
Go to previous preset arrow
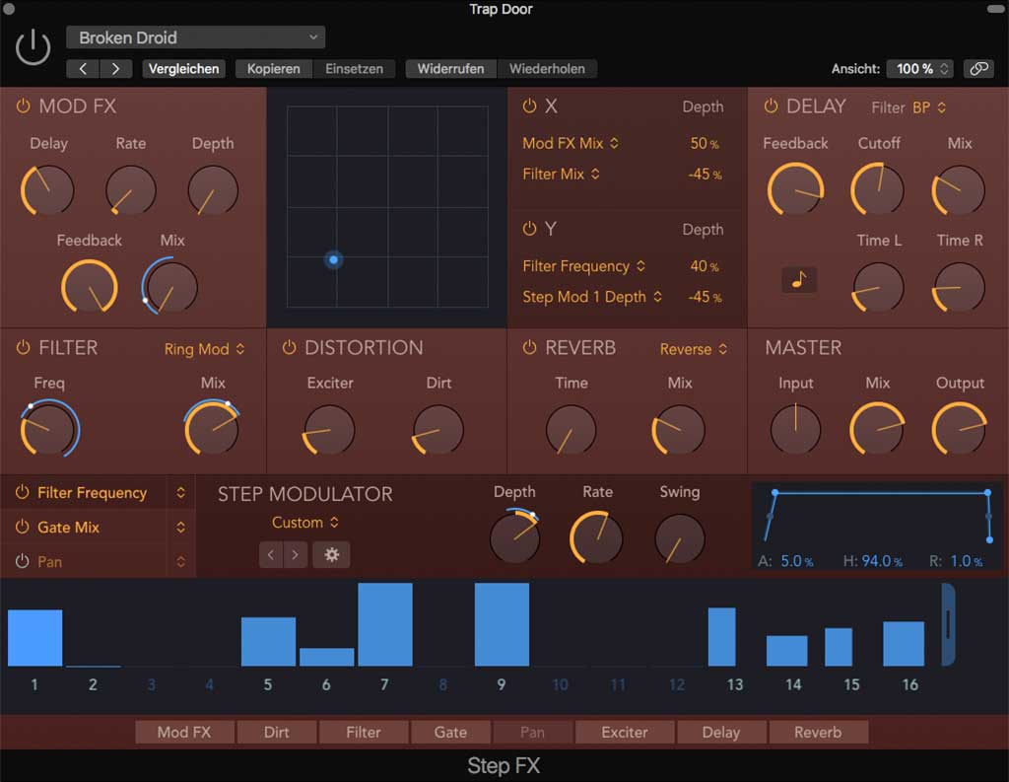[83, 69]
